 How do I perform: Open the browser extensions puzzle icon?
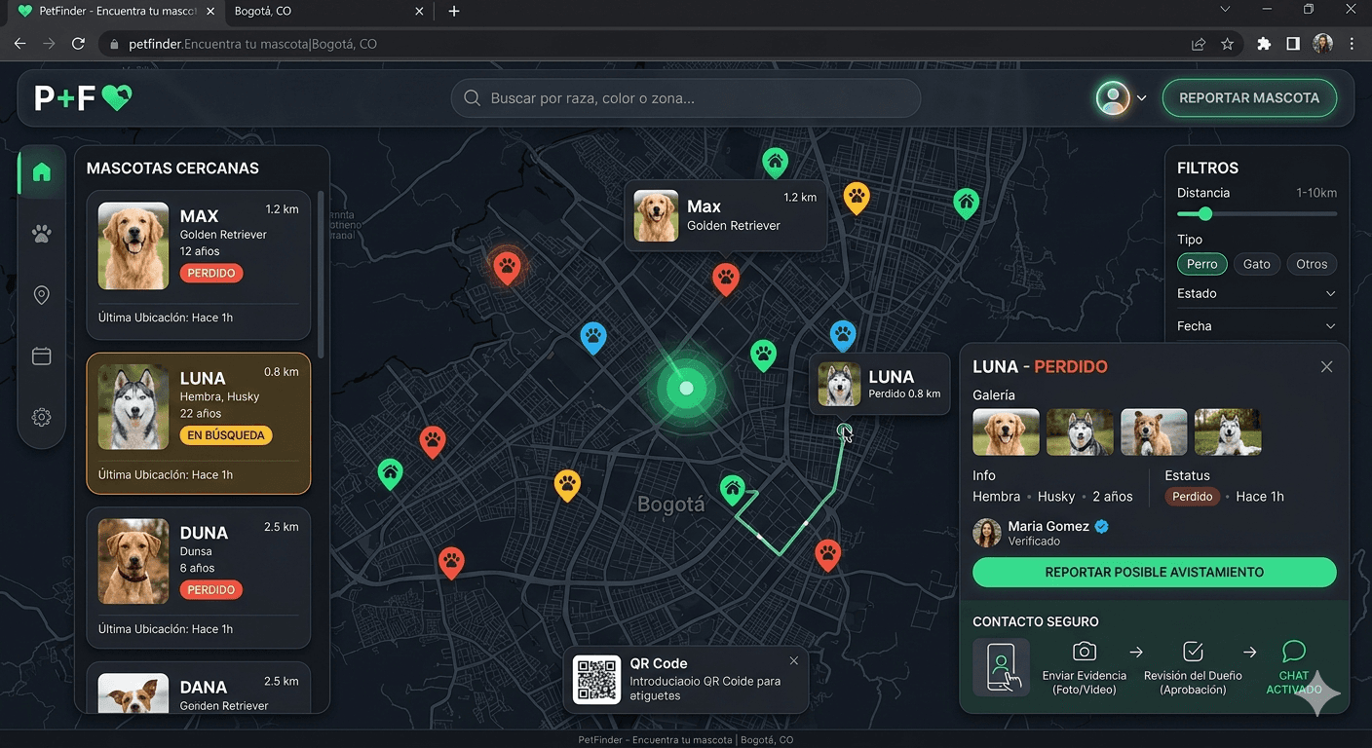point(1264,44)
